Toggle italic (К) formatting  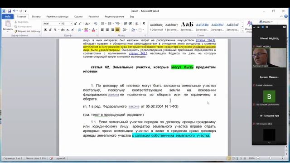[50, 30]
